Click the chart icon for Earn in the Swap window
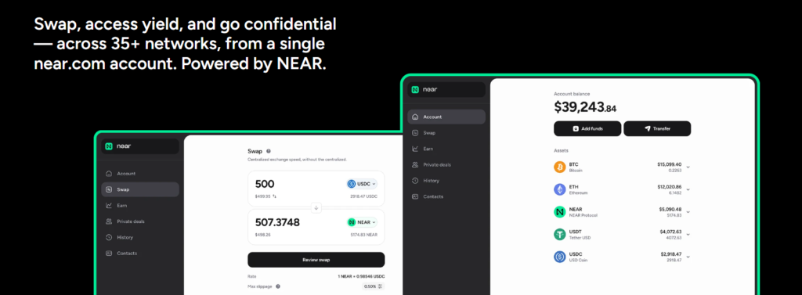Image resolution: width=802 pixels, height=295 pixels. 108,206
